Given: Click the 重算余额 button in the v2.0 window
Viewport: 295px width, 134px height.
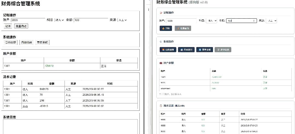Looking at the screenshot, I should [x=205, y=50].
